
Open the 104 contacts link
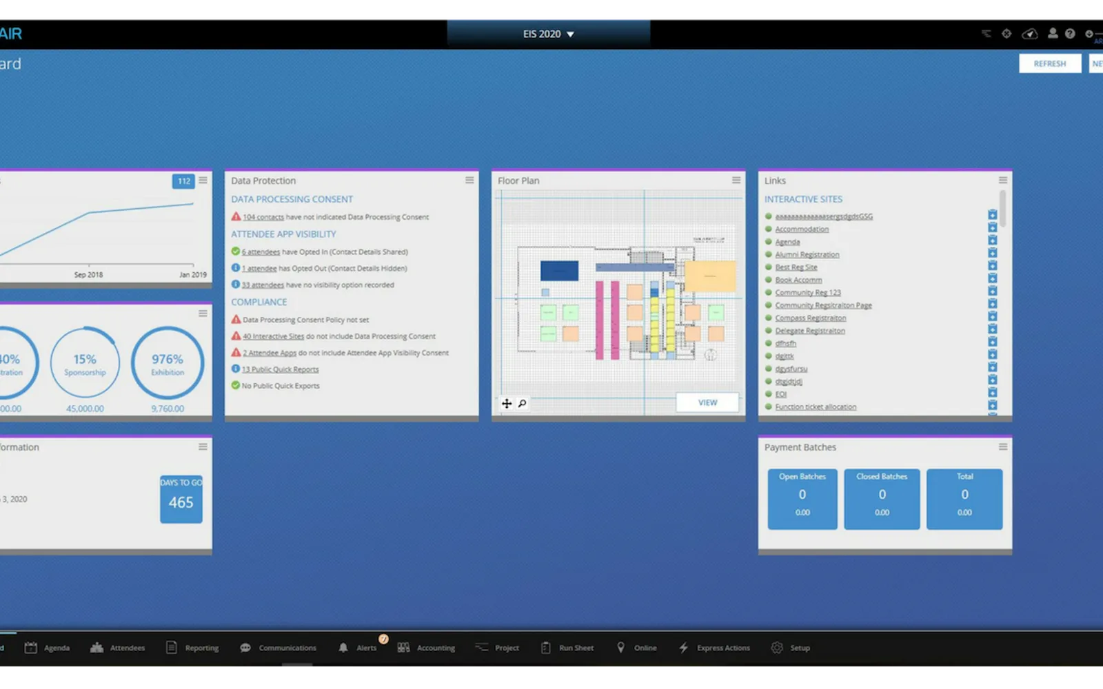[263, 217]
